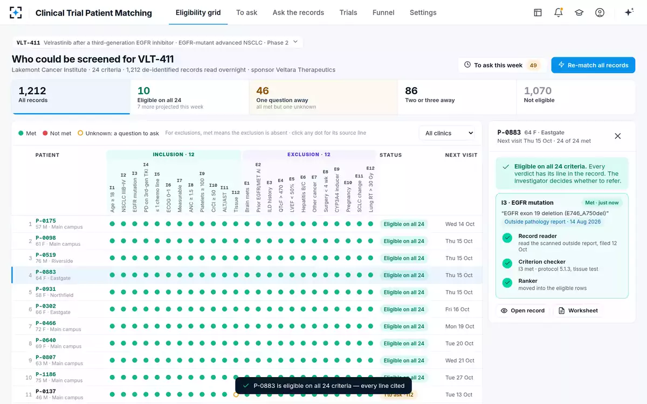
Task: Click Re-match all records
Action: point(593,65)
